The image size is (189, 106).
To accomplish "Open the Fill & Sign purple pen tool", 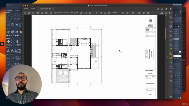I will [171, 40].
